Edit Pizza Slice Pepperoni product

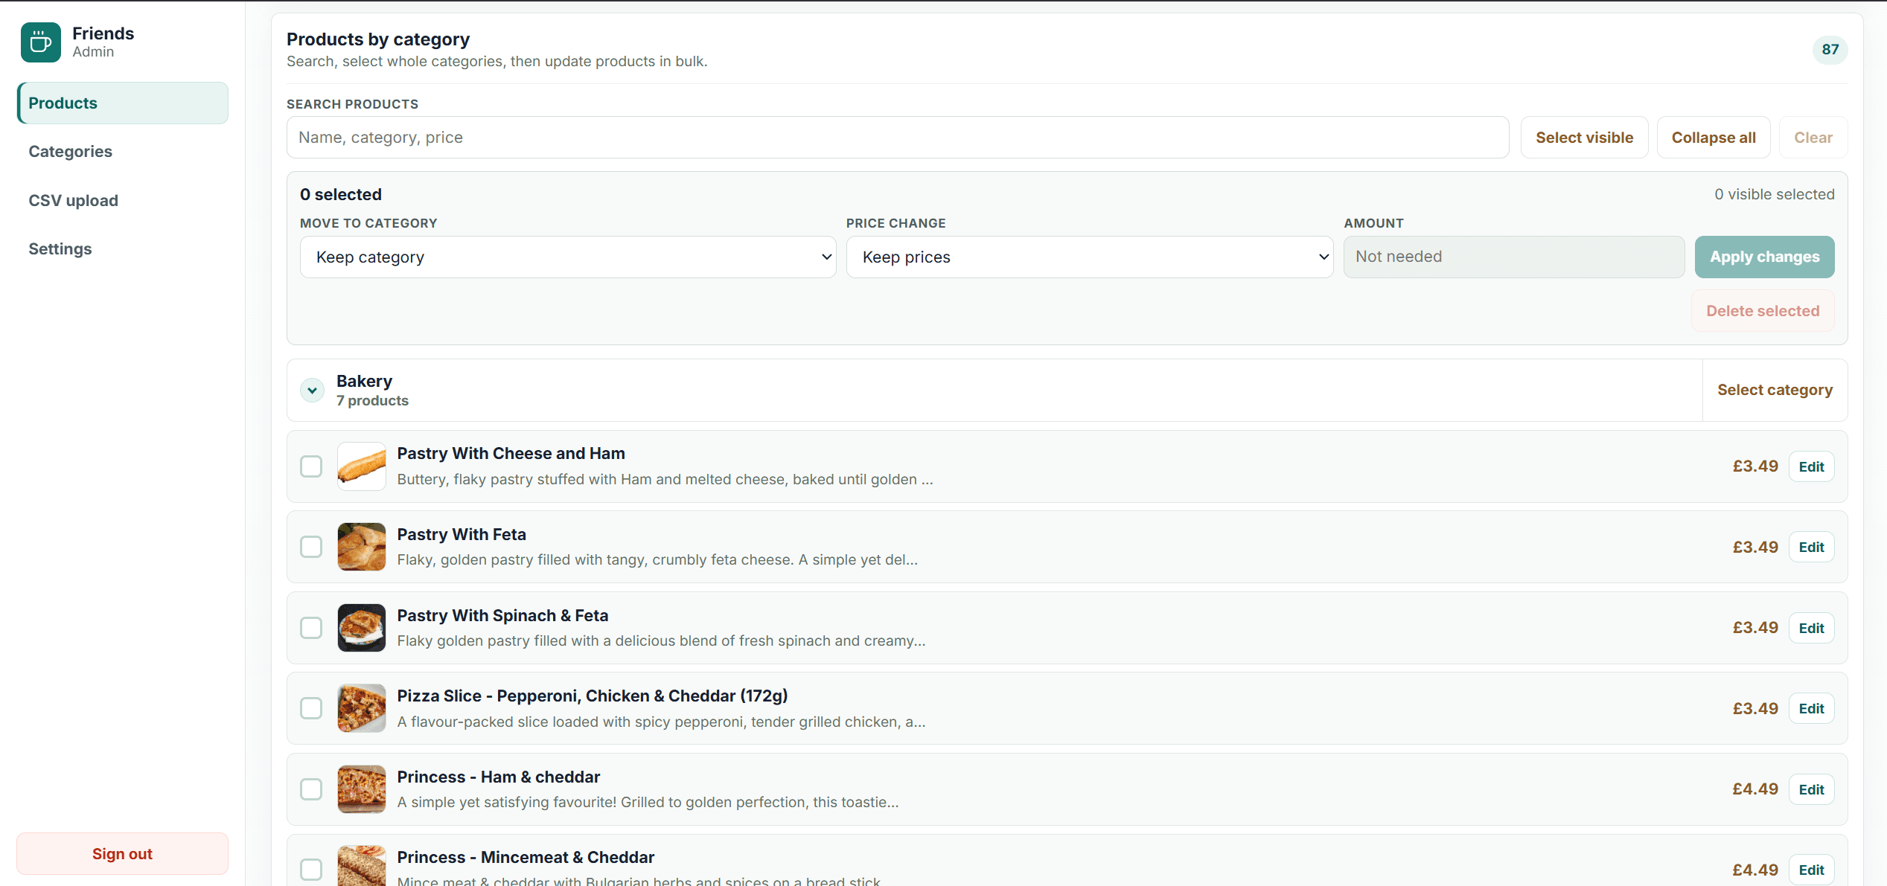pos(1812,709)
